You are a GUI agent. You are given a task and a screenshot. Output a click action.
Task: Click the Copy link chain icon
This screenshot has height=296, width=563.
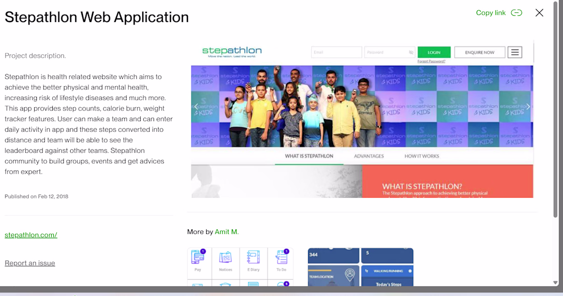point(516,13)
